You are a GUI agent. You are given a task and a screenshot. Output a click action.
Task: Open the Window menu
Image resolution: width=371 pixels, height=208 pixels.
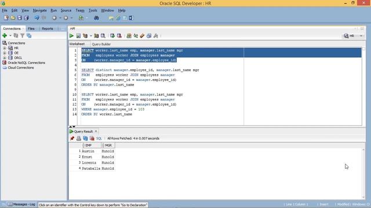point(108,10)
